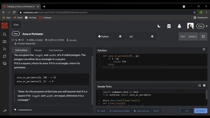Open the discussions chat icon in sidebar

point(5,63)
